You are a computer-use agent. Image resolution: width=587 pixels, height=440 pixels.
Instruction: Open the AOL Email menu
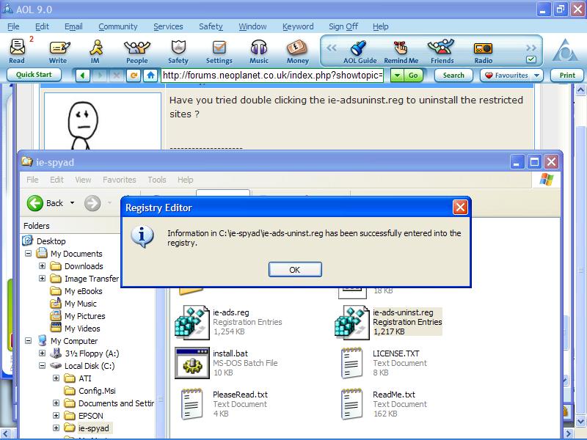click(73, 26)
